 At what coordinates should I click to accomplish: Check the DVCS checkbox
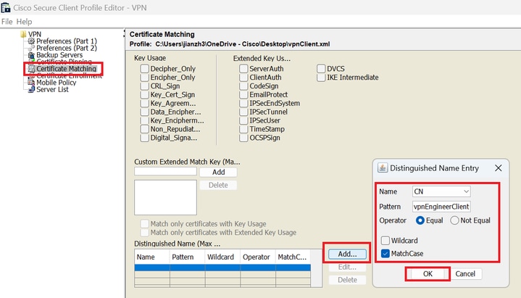321,69
